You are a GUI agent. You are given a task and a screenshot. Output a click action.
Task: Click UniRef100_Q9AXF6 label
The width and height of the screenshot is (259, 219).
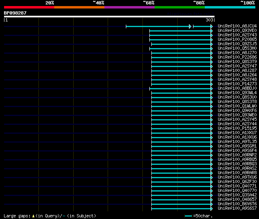(237, 111)
